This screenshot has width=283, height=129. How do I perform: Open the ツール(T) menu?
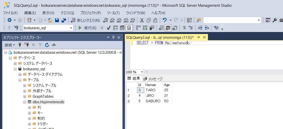pos(113,13)
